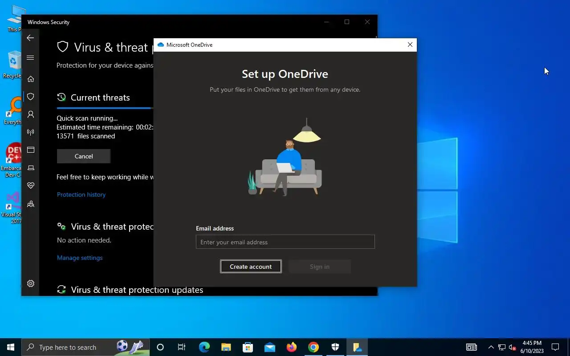Screen dimensions: 570x356
Task: Close the Microsoft OneDrive dialog
Action: click(410, 44)
